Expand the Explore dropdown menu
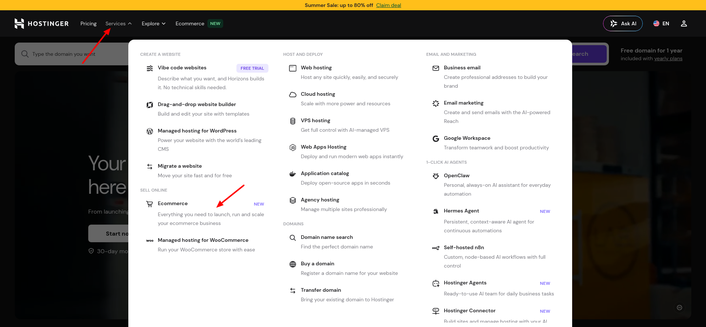The image size is (706, 327). pos(154,23)
